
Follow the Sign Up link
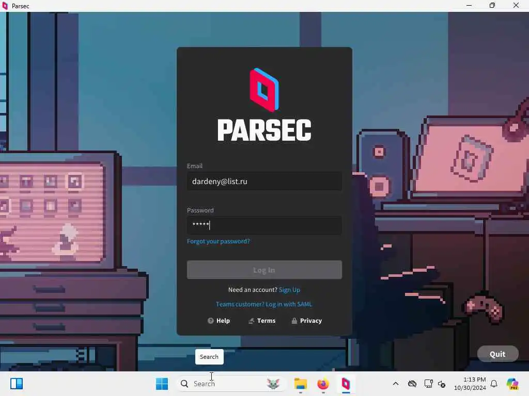tap(289, 290)
